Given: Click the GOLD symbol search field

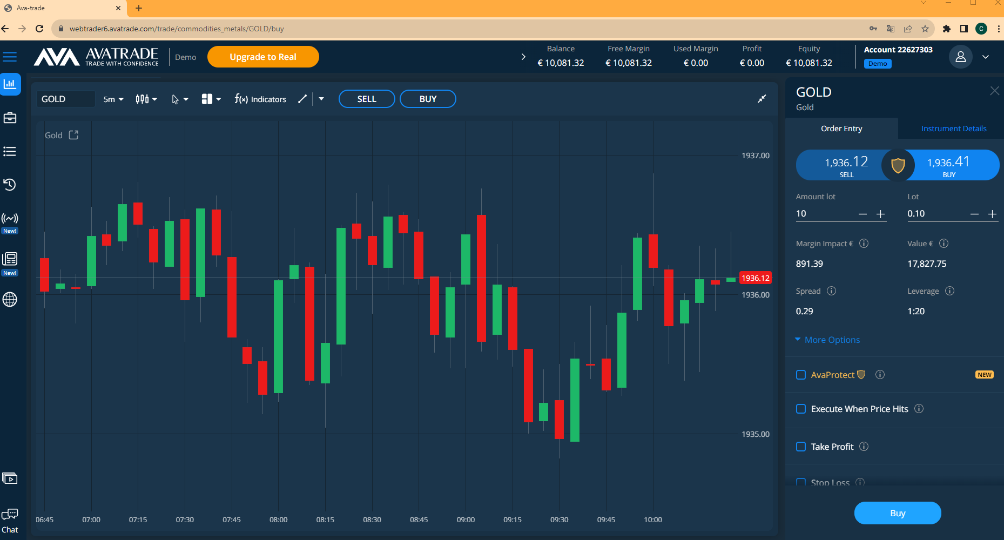Looking at the screenshot, I should [65, 99].
